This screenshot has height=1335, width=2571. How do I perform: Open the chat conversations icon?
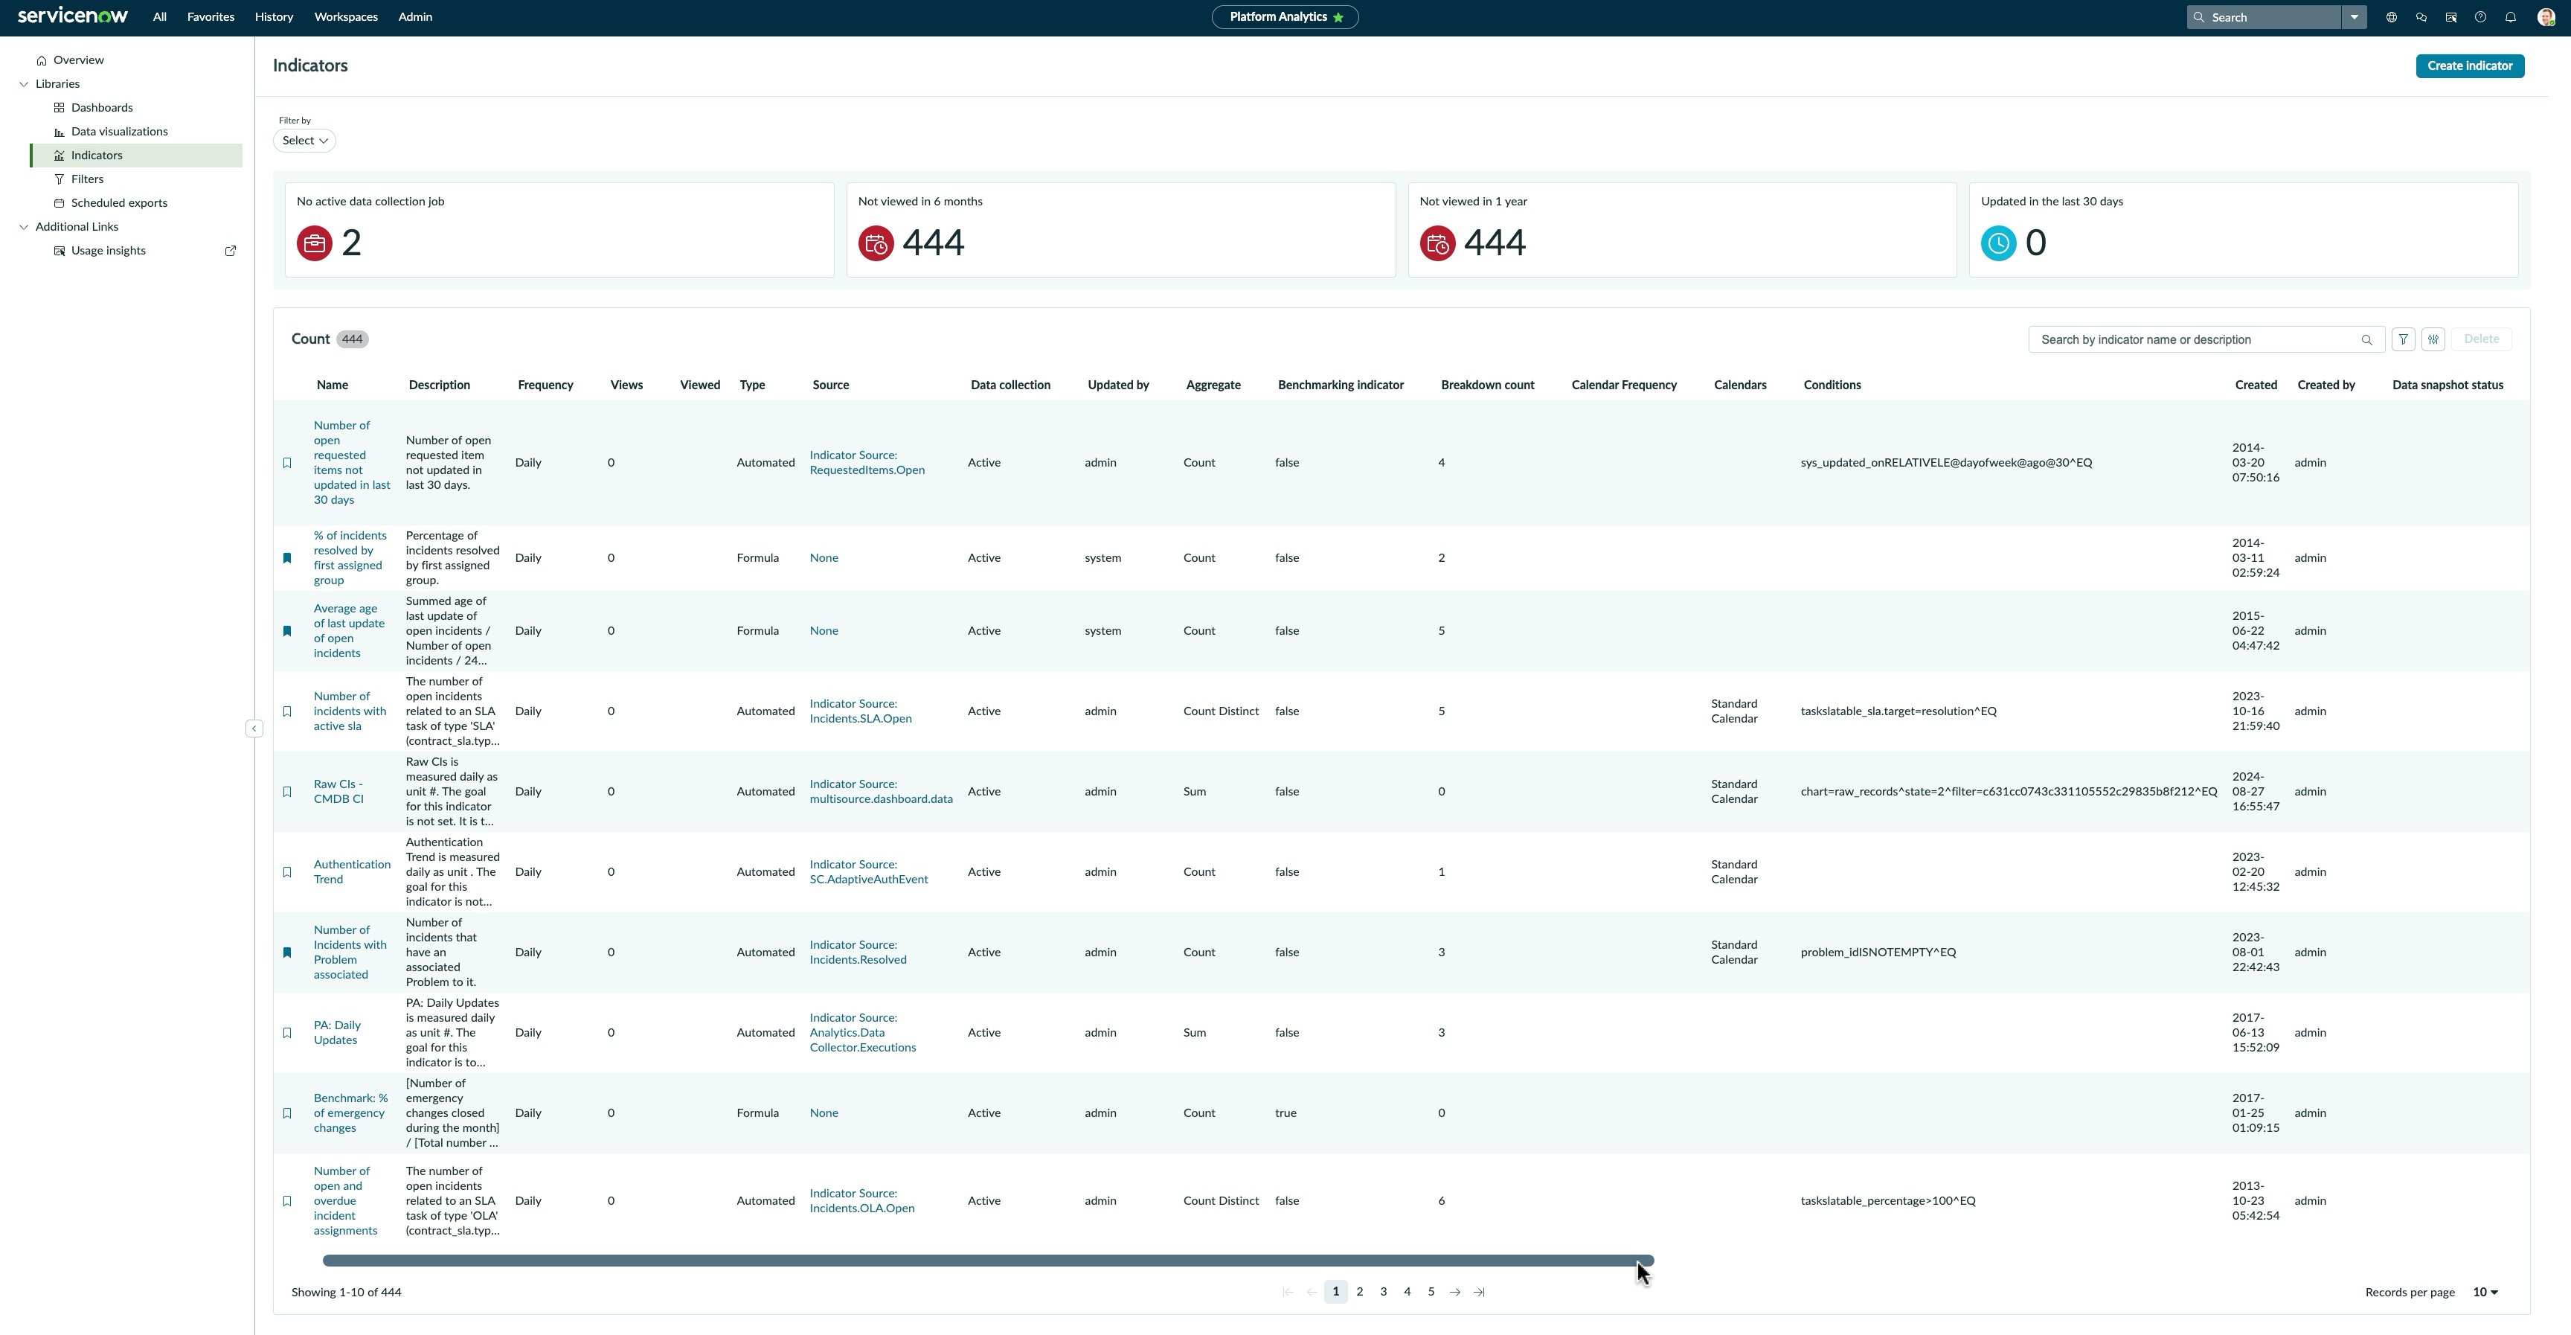tap(2421, 17)
